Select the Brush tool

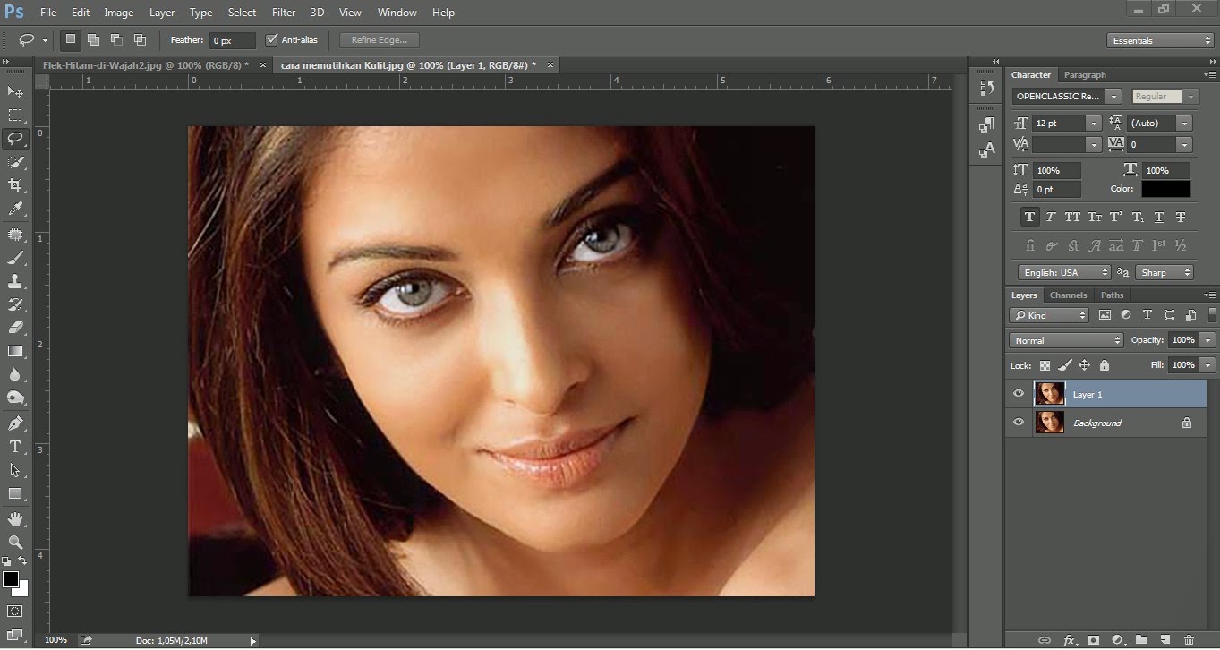(15, 258)
